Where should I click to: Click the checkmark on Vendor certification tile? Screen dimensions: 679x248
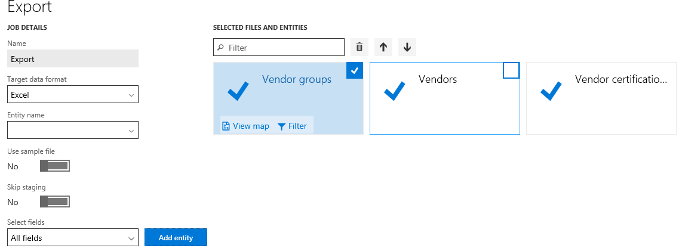[x=551, y=91]
